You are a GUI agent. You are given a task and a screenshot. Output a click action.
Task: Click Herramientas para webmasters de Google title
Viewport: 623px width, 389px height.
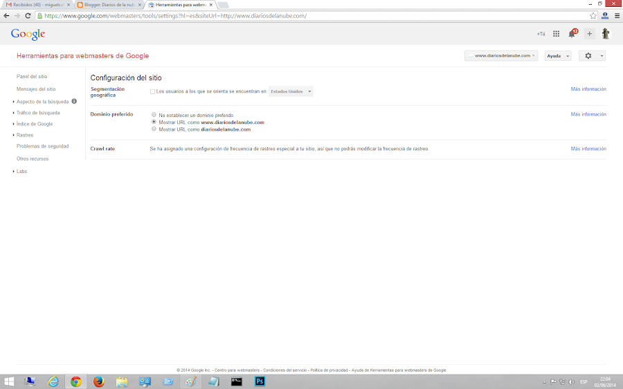tap(82, 55)
